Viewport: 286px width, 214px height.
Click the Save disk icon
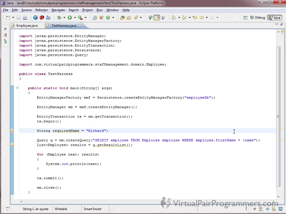coord(18,18)
